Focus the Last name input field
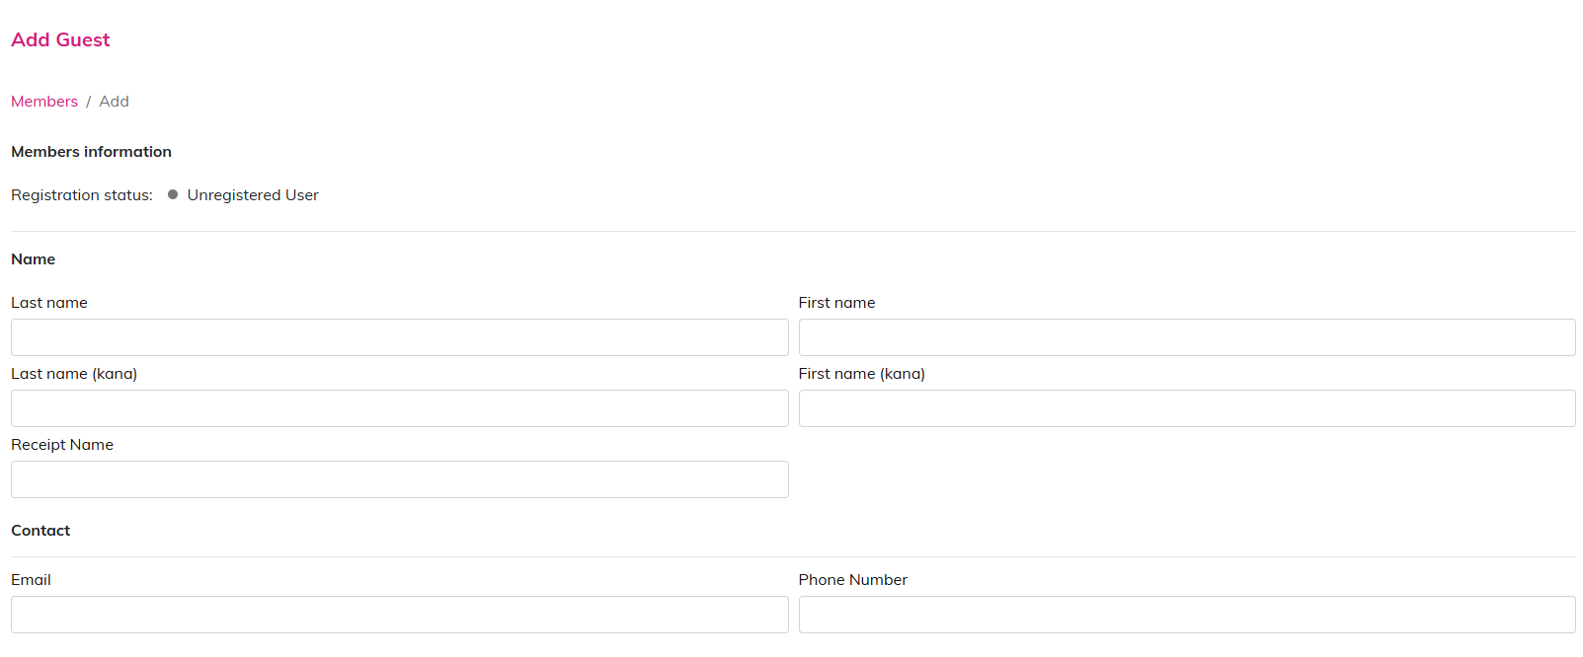Viewport: 1583px width, 657px height. 399,337
